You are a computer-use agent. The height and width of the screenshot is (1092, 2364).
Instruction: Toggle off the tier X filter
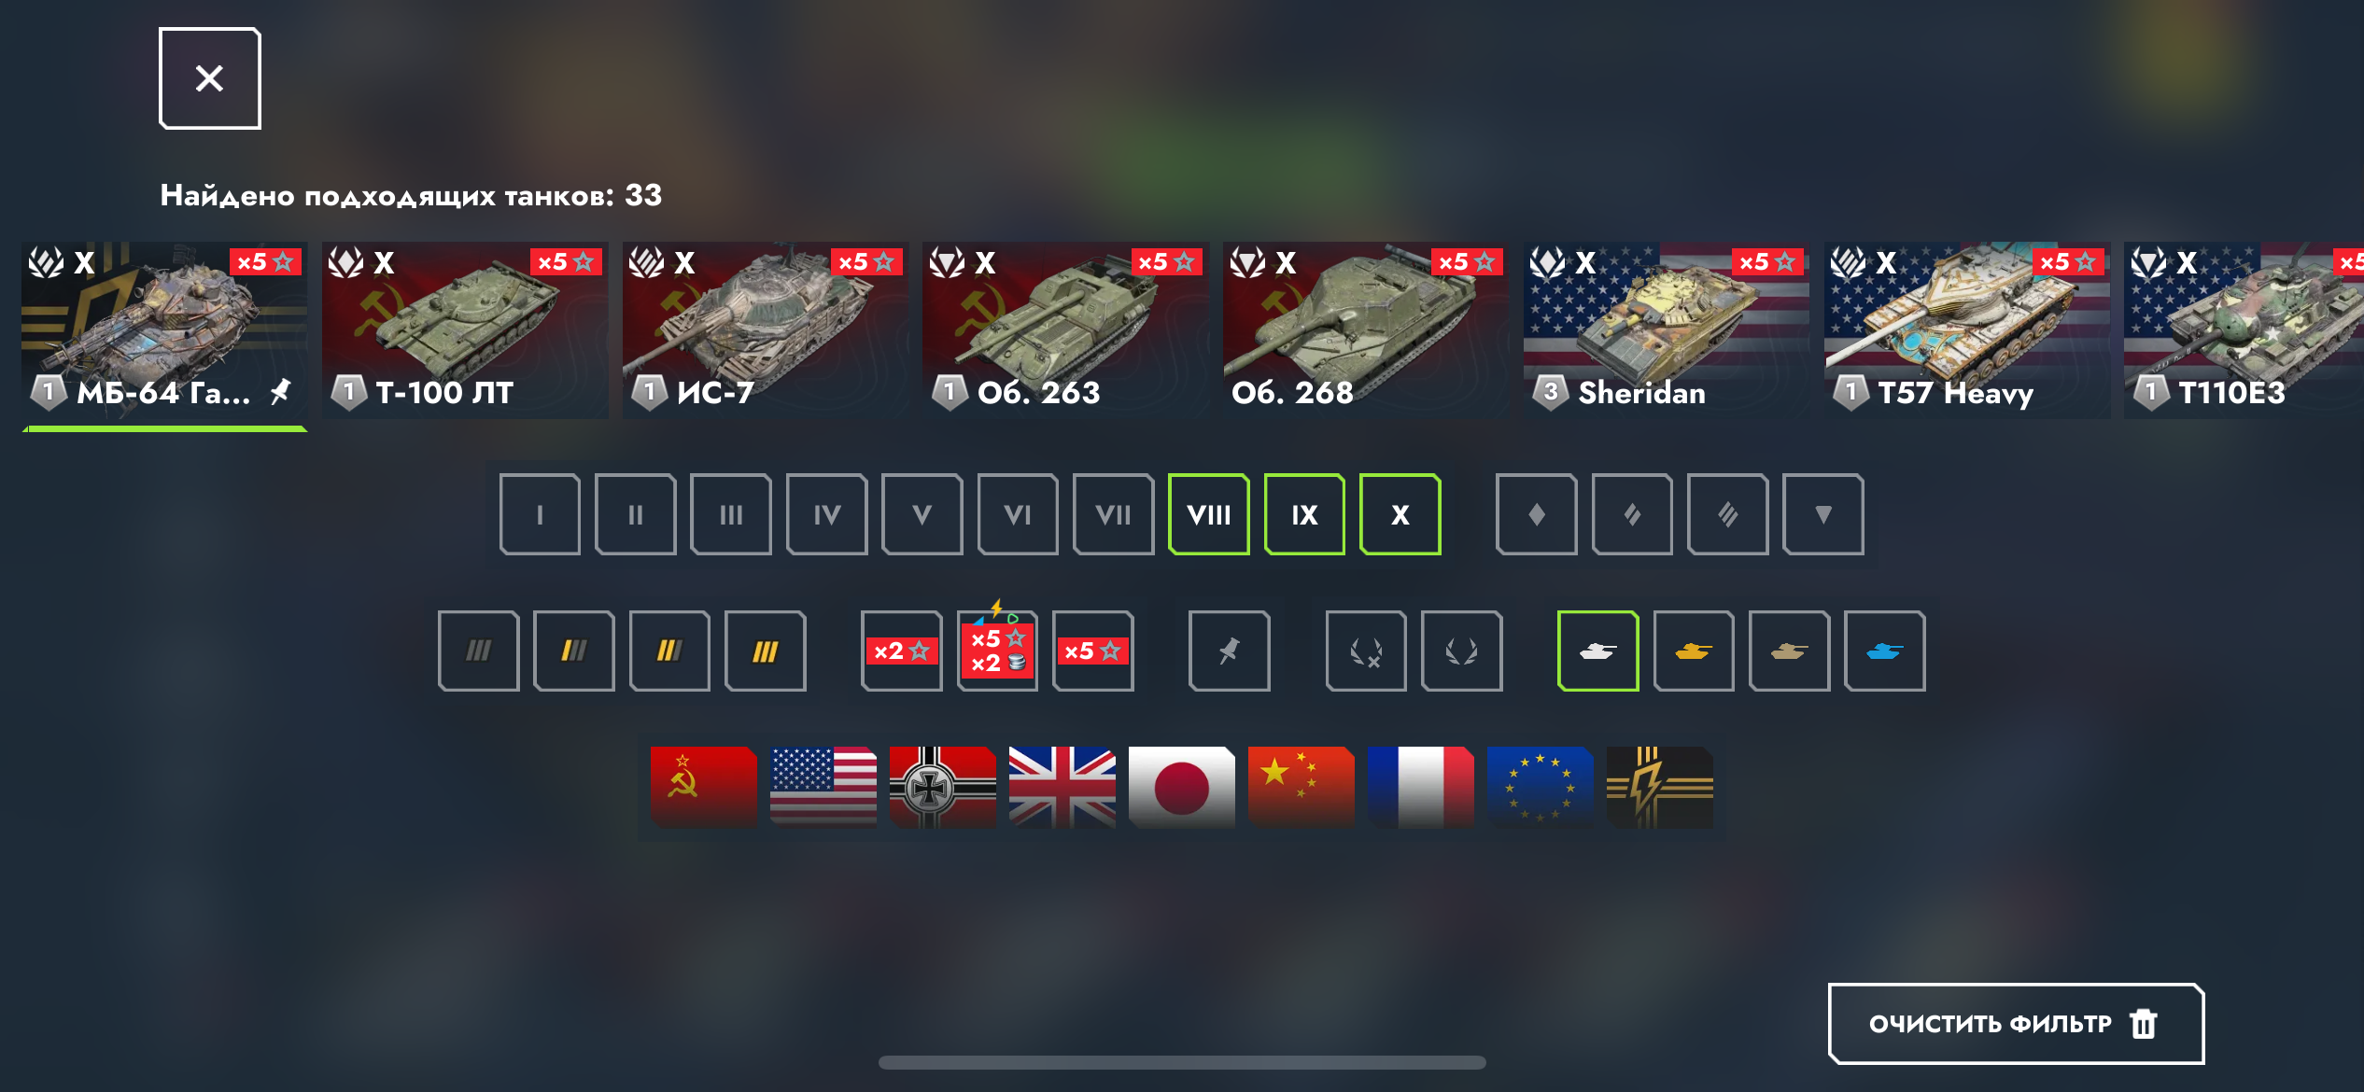1400,514
